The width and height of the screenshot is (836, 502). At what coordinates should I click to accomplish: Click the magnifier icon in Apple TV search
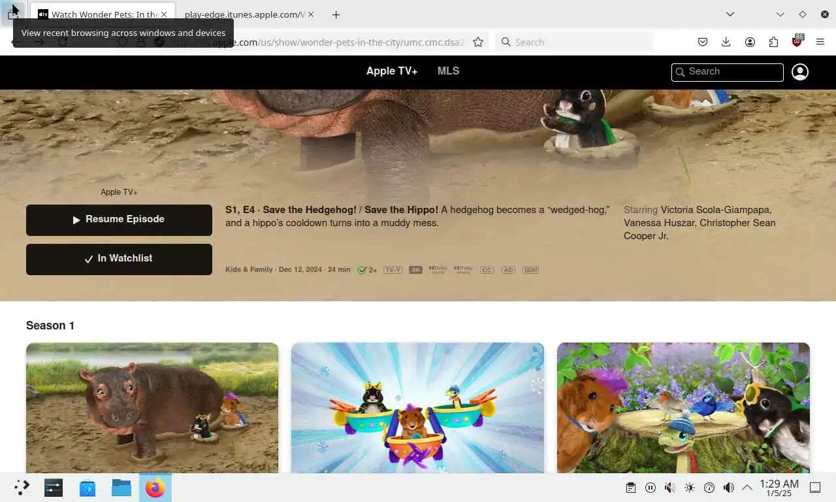[x=680, y=72]
